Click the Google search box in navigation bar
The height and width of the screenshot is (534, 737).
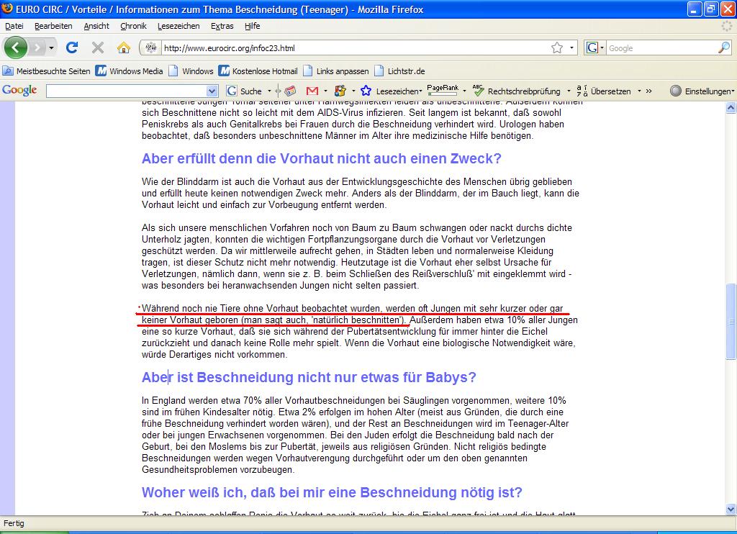[x=662, y=48]
